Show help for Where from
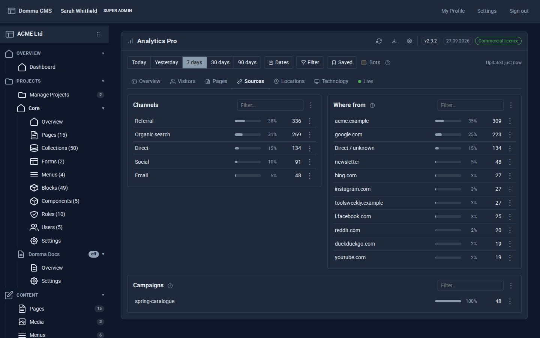Image resolution: width=540 pixels, height=338 pixels. 372,106
